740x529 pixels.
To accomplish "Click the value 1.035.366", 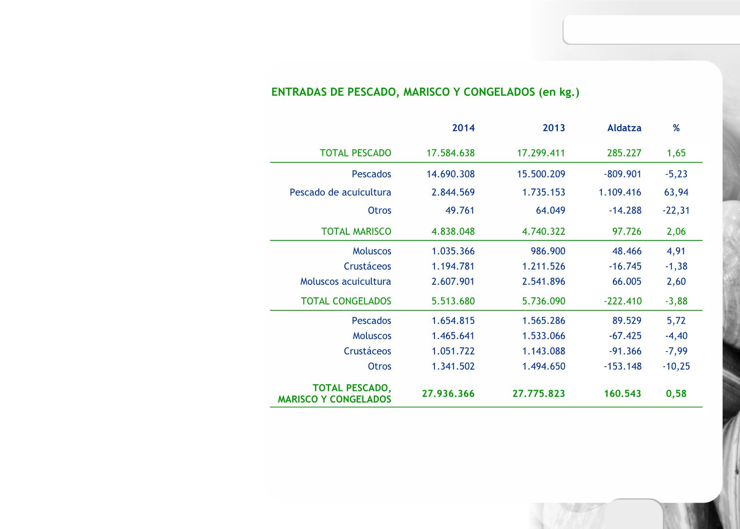I will [x=453, y=251].
